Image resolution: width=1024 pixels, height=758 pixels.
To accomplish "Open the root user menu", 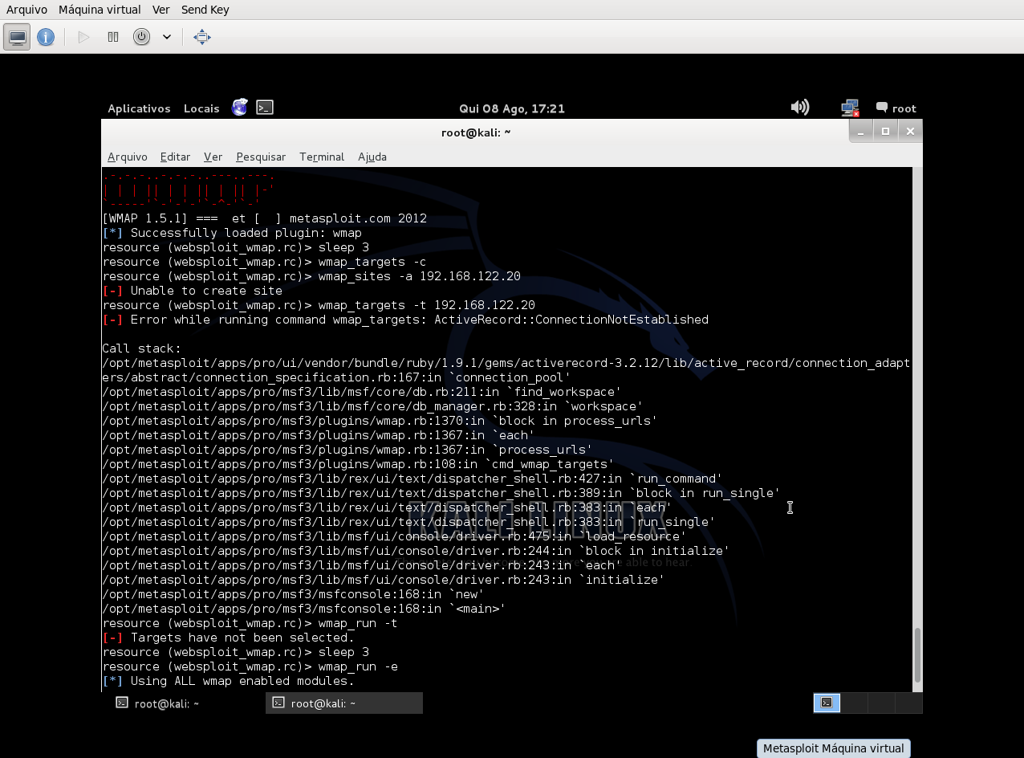I will 904,108.
